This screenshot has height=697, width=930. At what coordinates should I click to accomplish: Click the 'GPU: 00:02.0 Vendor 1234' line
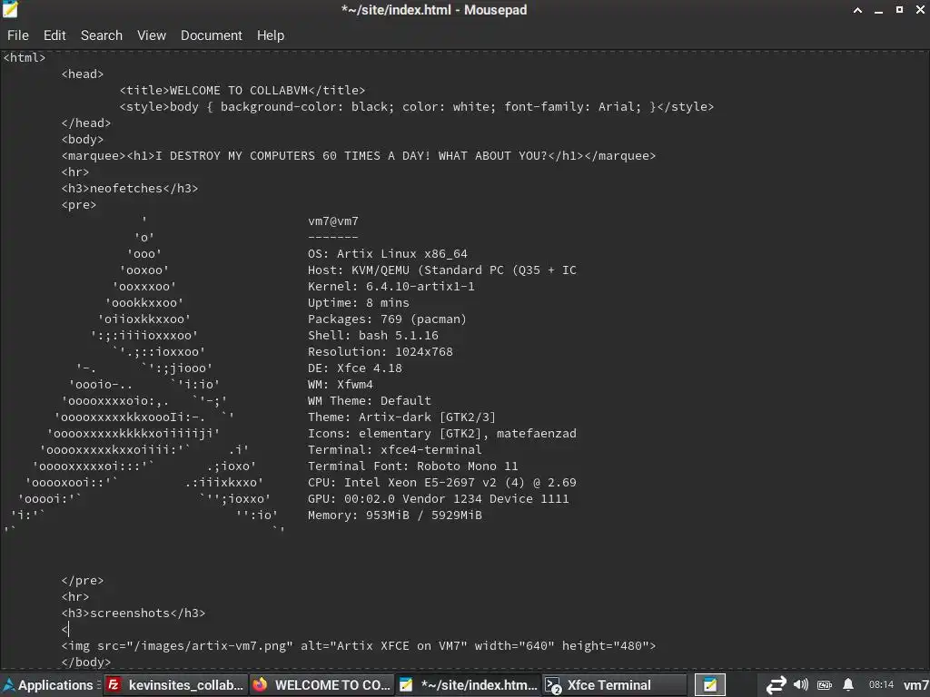[x=439, y=499]
